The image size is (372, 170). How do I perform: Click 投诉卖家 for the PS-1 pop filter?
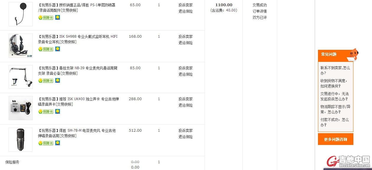click(x=185, y=5)
